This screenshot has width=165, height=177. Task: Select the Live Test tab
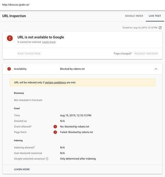[155, 16]
